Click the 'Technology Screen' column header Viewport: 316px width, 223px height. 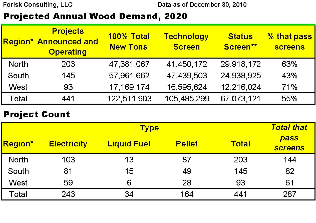tap(186, 42)
